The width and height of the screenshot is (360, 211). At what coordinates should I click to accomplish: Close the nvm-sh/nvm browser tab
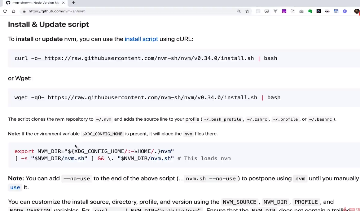64,3
